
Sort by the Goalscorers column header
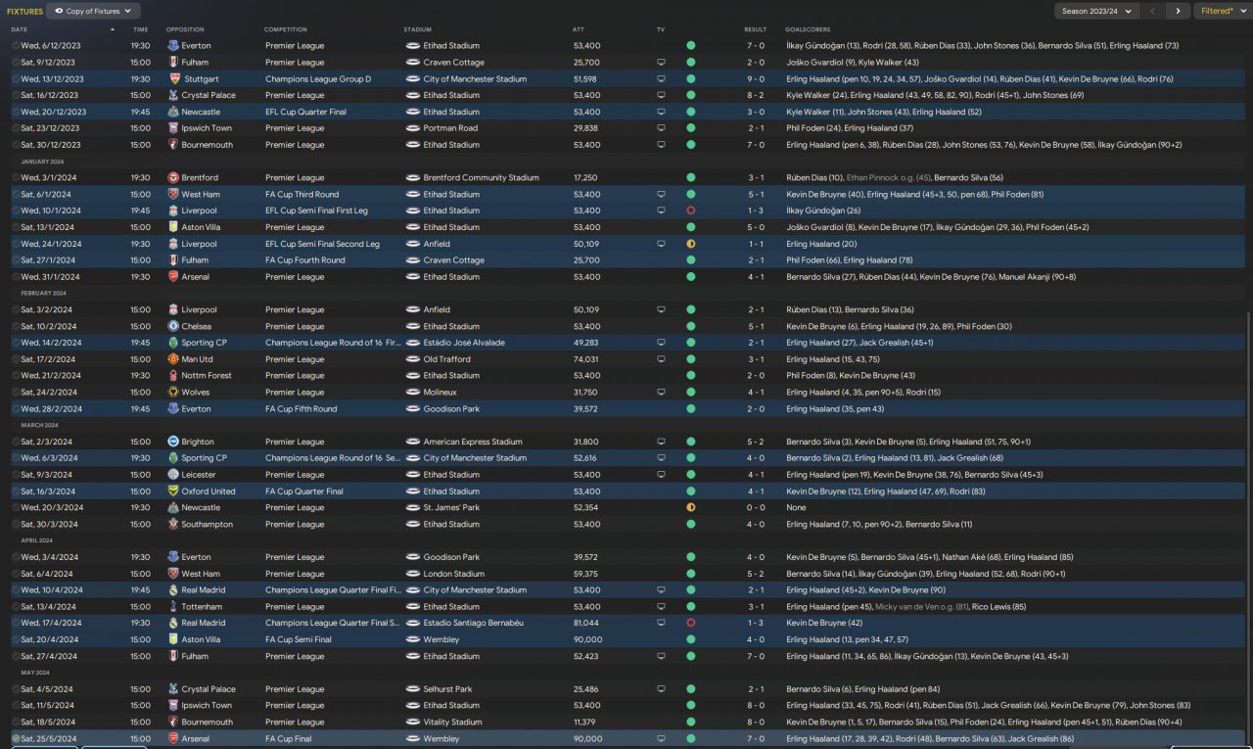808,29
